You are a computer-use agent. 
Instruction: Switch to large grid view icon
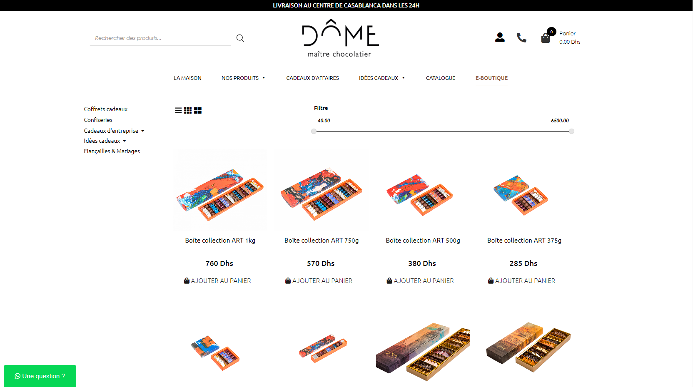198,110
